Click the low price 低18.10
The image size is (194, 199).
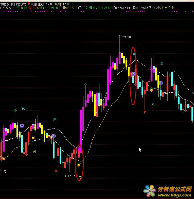45,8
